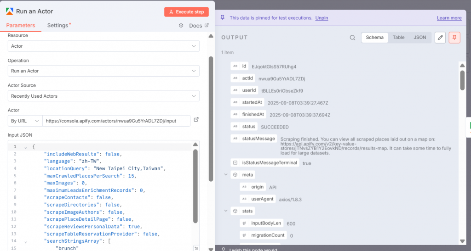Click the parameters panel scrollbar thumb
The image size is (471, 251).
pos(211,119)
